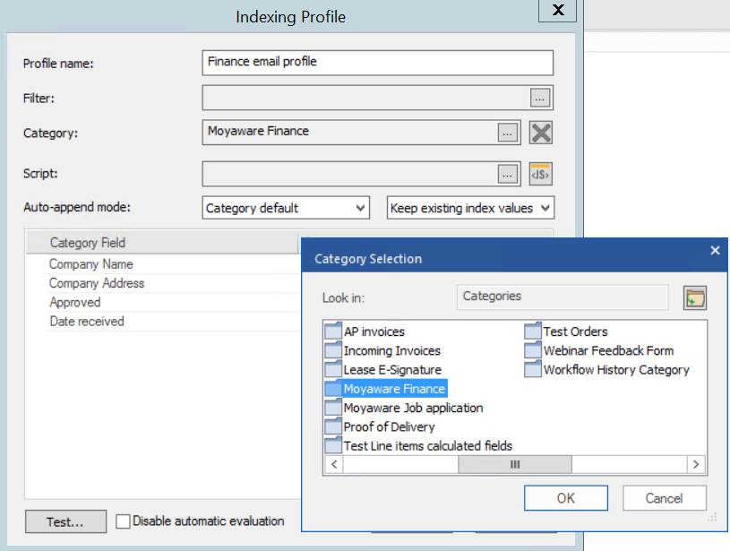Click the horizontal scrollbar in Category Selection
This screenshot has height=551, width=730.
515,464
